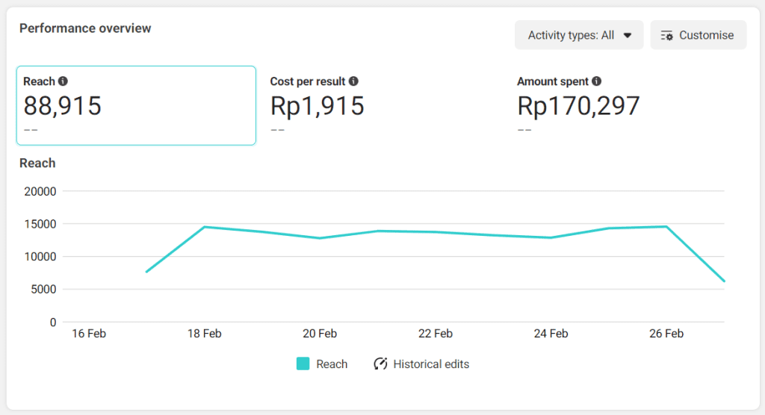Click the Rp170,297 amount spent value
Screen dimensions: 765x415
pos(578,106)
